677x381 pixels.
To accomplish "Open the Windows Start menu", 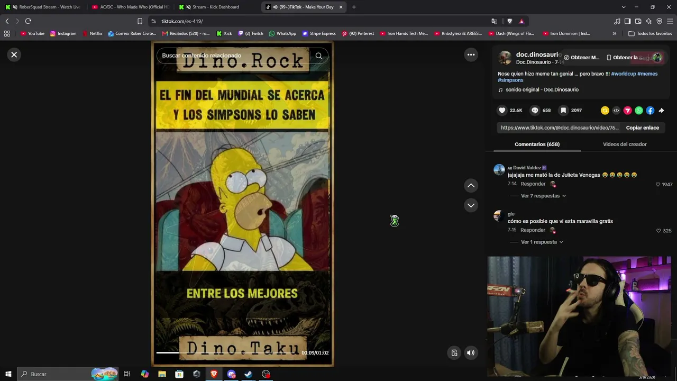I will [8, 374].
